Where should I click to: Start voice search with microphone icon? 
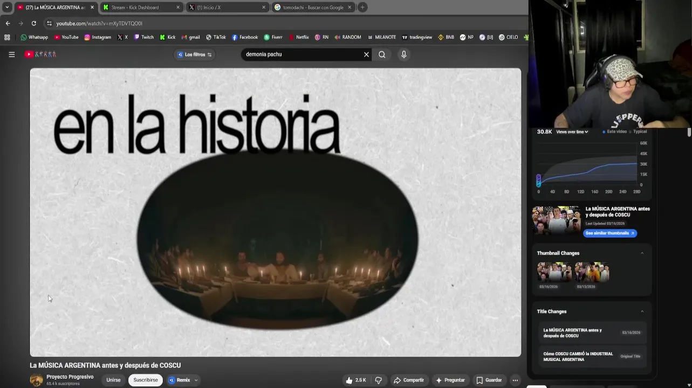point(403,54)
